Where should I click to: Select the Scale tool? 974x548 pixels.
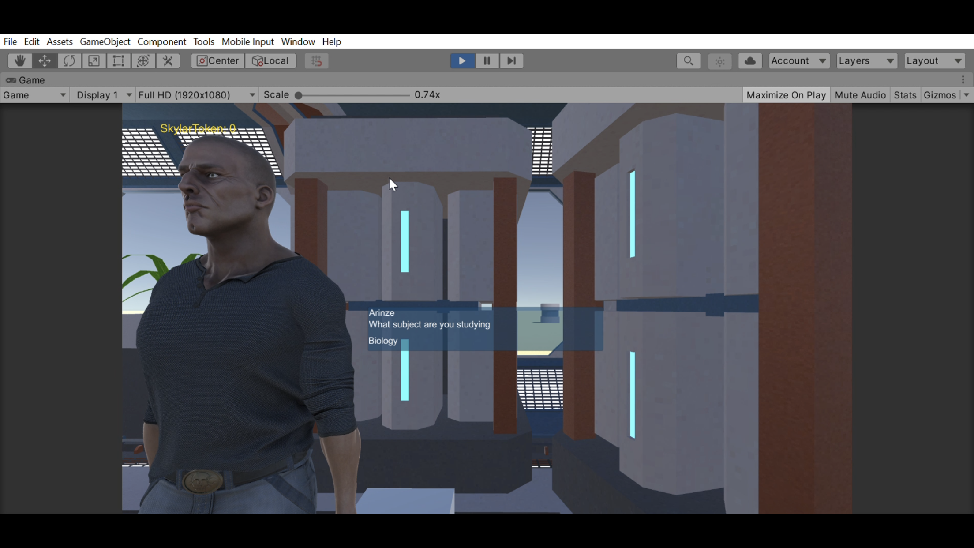pos(94,61)
